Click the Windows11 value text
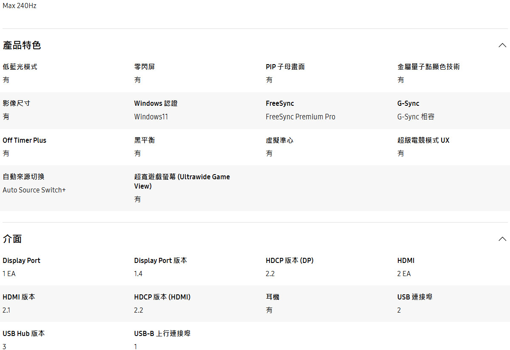 point(151,116)
